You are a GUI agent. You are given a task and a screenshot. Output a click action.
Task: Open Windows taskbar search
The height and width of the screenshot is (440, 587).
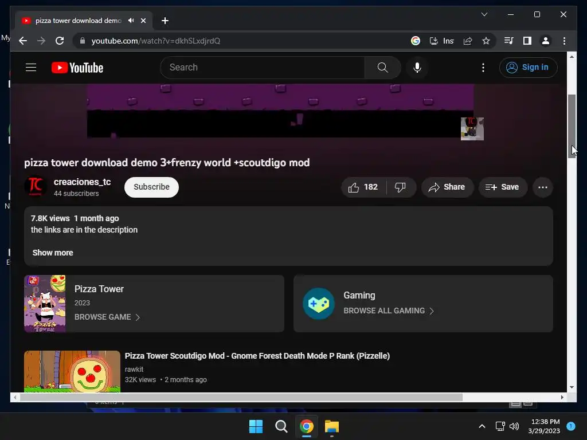281,426
